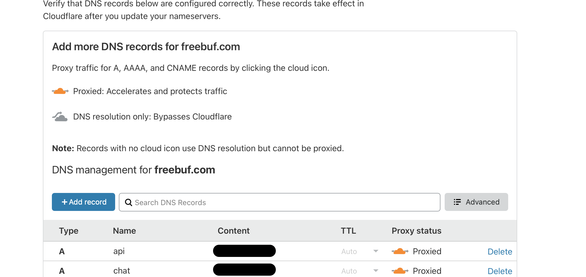The image size is (586, 277).
Task: Click the Type column header
Action: tap(69, 231)
